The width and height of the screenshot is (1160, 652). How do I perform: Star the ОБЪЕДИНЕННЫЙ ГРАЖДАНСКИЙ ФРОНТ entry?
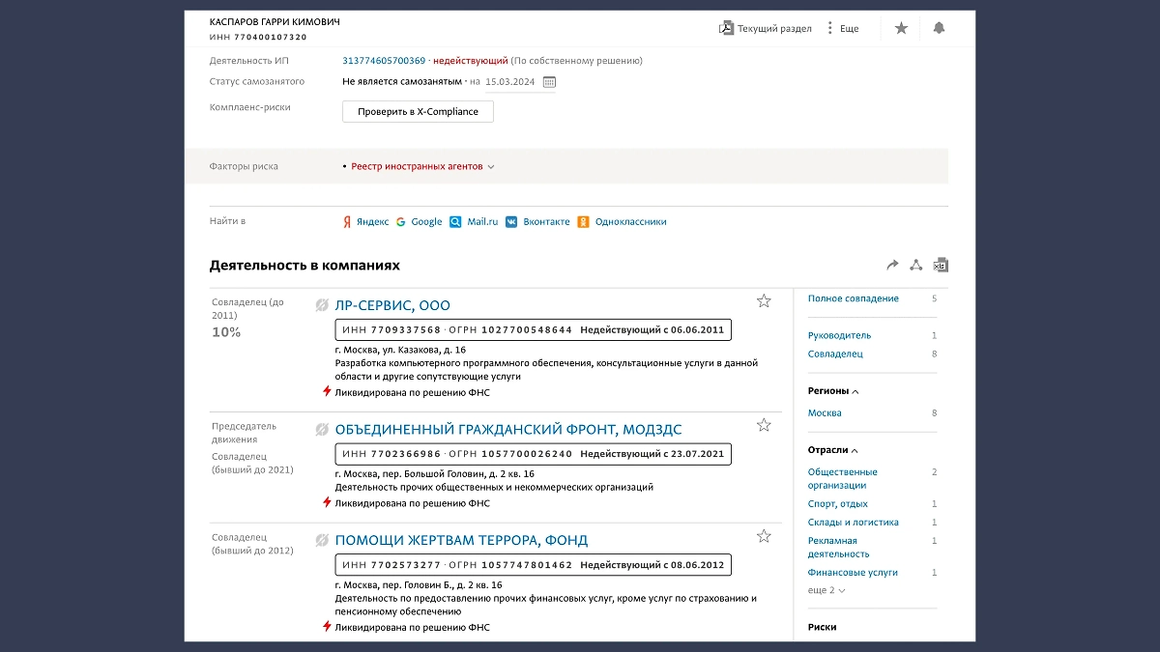764,424
